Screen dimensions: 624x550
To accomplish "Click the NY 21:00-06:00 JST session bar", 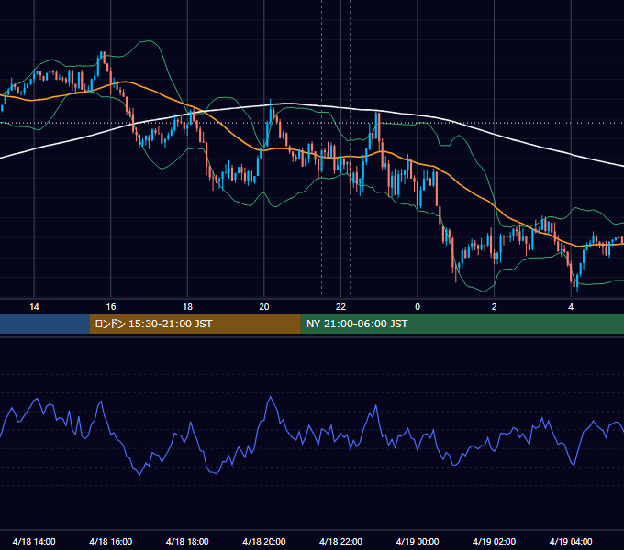I will (x=462, y=324).
